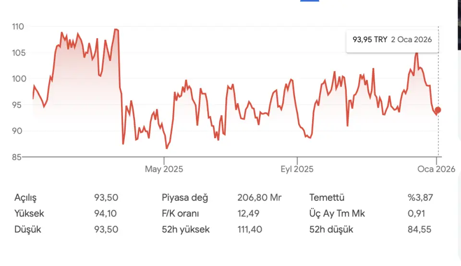Viewport: 461px width, 266px height.
Task: Select the Piyasa değ label
Action: tap(185, 197)
